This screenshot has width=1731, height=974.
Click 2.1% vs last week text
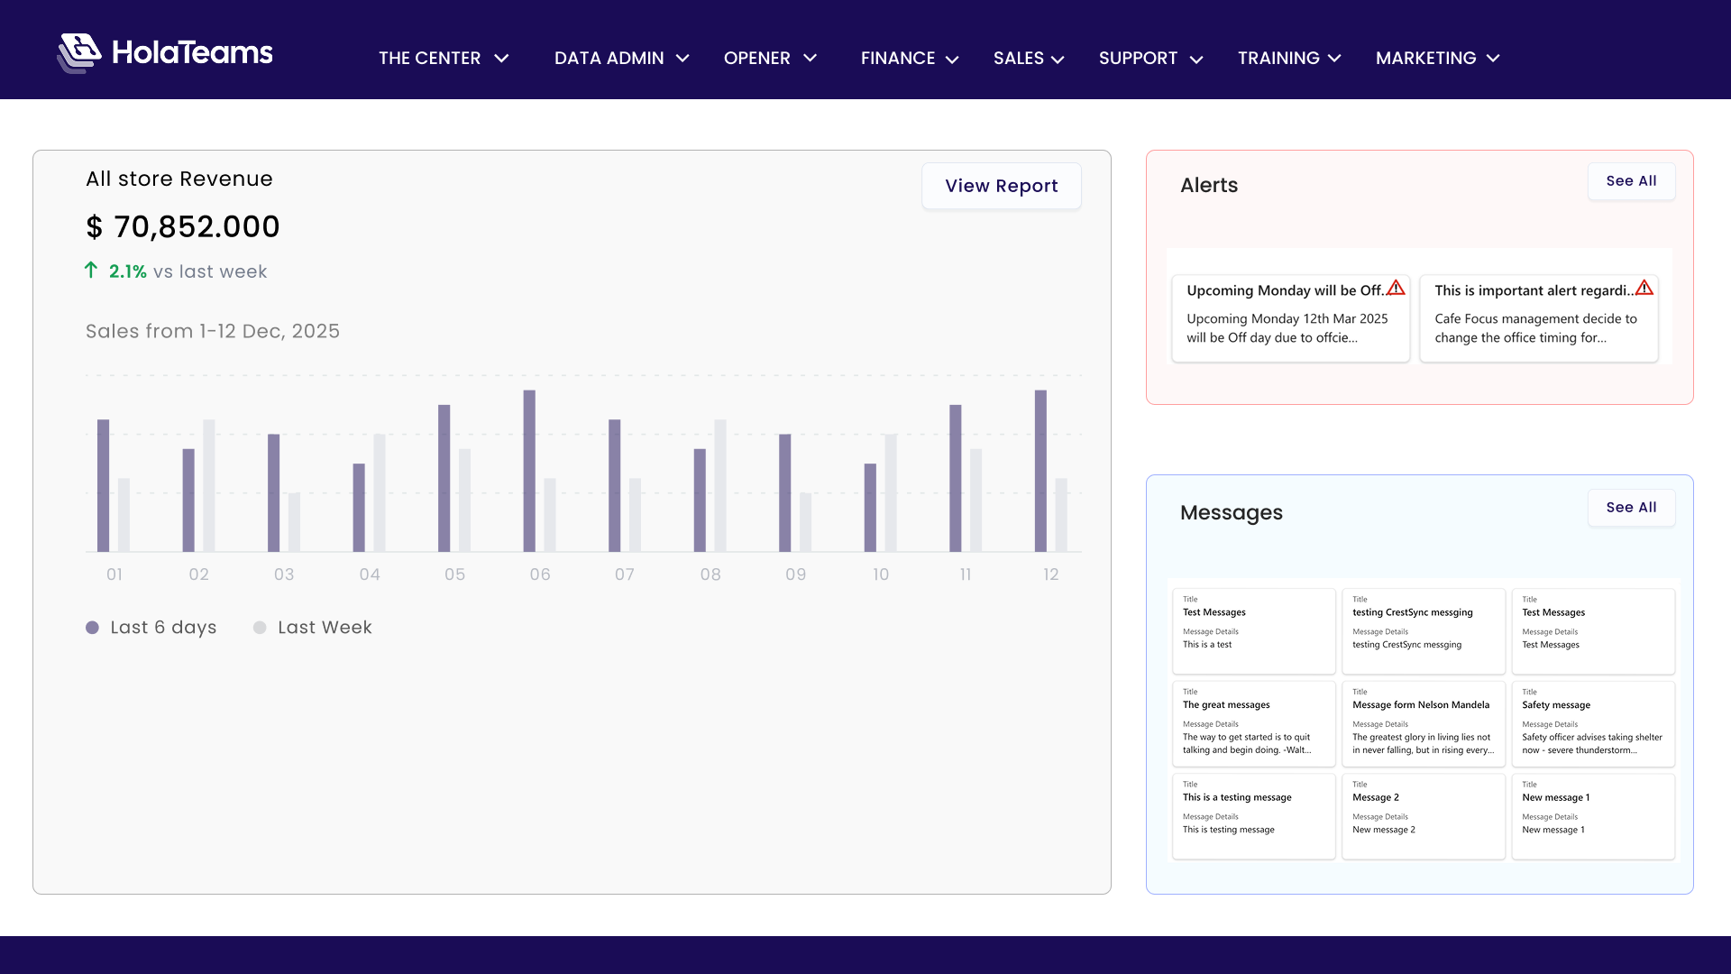point(188,271)
